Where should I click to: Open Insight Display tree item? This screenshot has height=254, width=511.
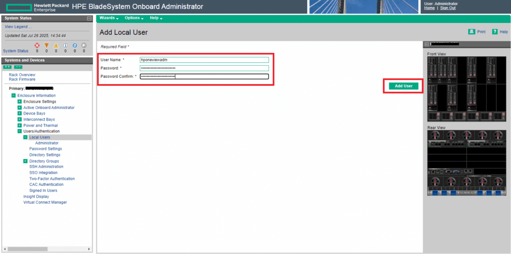36,197
